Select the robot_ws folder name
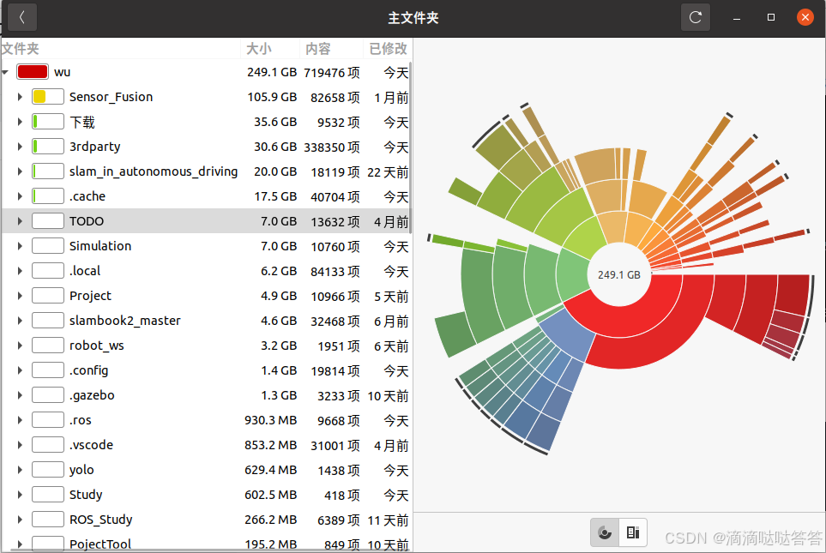The width and height of the screenshot is (826, 553). (x=96, y=346)
